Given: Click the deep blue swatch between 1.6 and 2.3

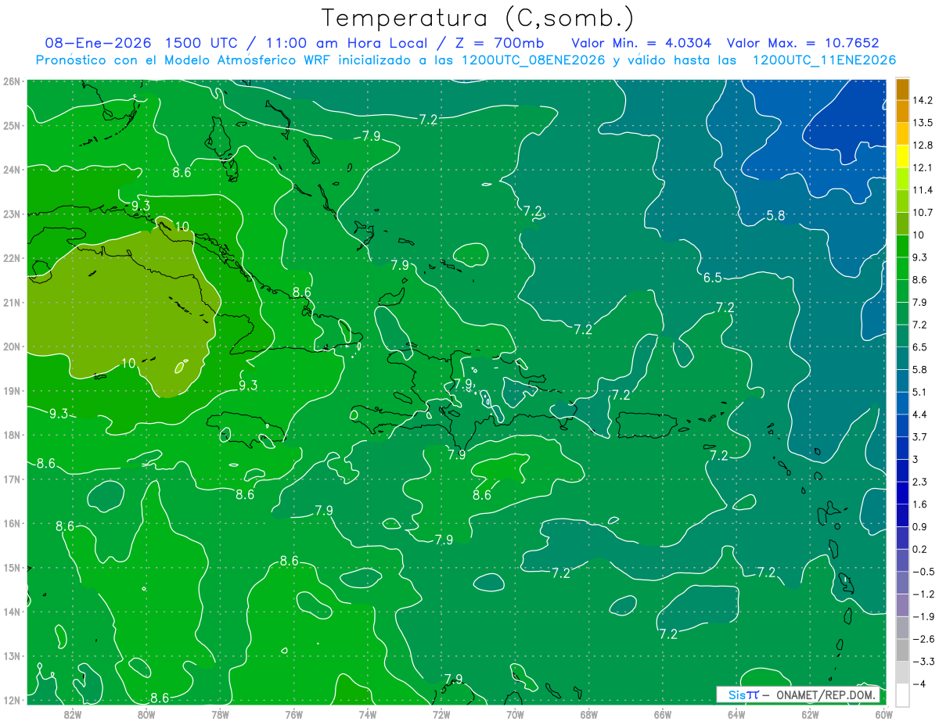Looking at the screenshot, I should tap(902, 493).
